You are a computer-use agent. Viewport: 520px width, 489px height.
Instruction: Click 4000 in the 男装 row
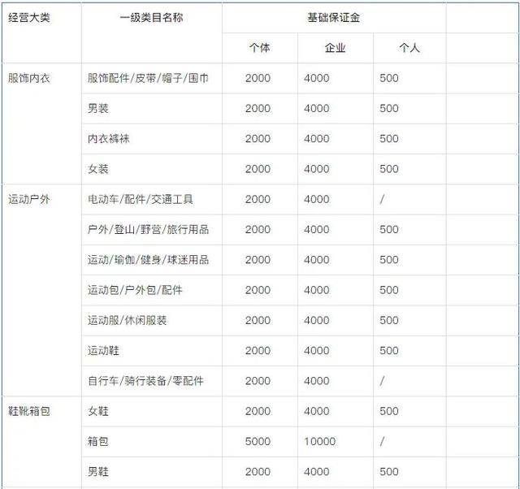[x=316, y=108]
